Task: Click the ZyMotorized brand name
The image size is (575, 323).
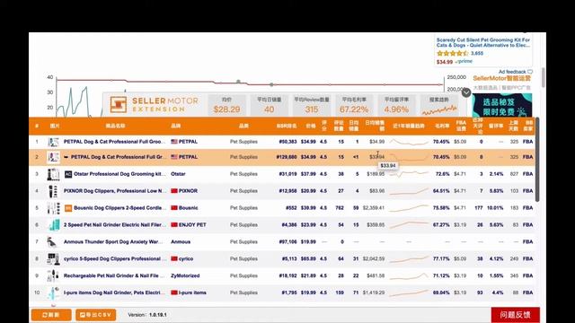Action: pyautogui.click(x=185, y=275)
